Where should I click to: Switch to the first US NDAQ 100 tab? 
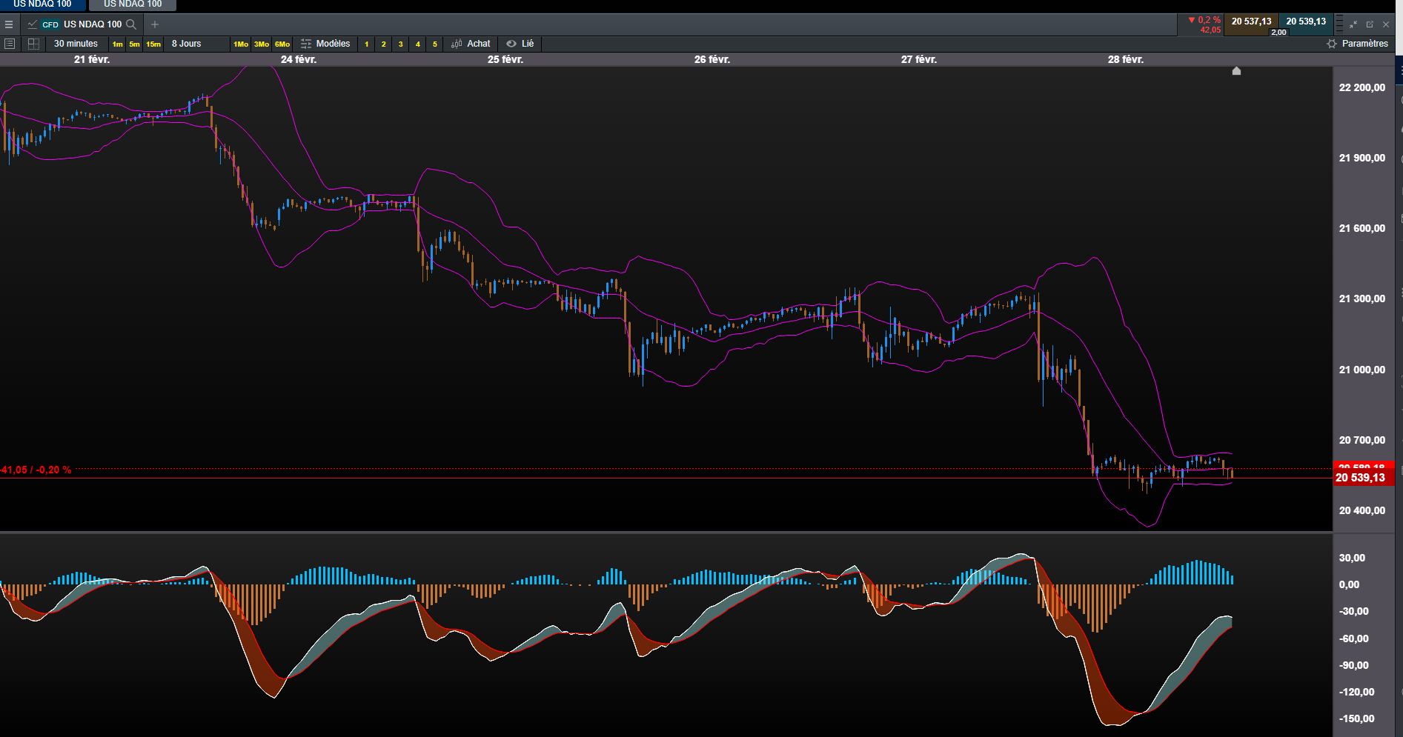(x=42, y=4)
